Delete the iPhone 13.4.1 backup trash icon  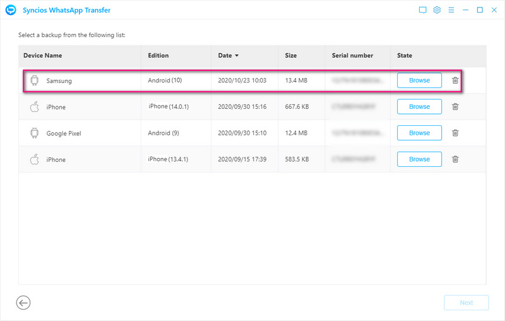point(455,159)
